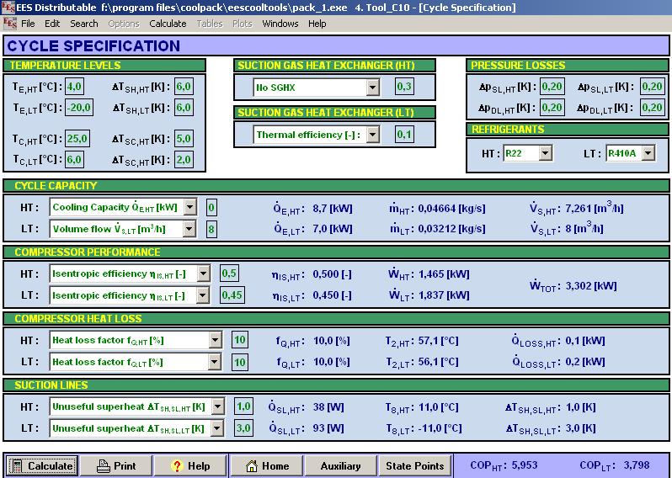Screen dimensions: 672x478
Task: Go to Home screen button
Action: [267, 466]
